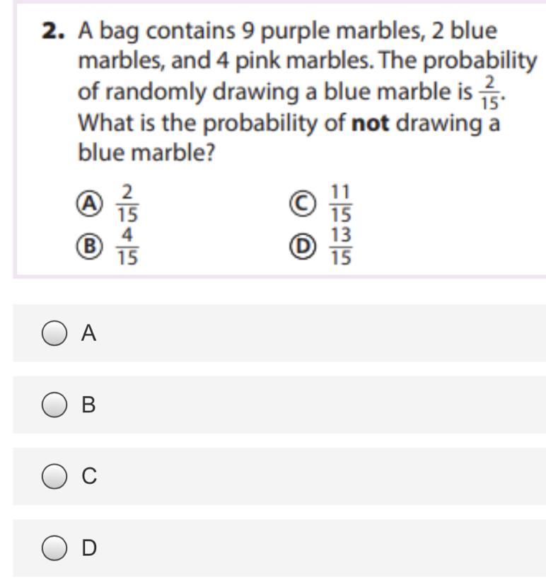This screenshot has width=546, height=585.
Task: Click the circled B icon in question
Action: 90,246
